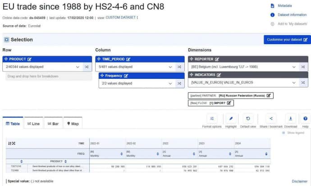Switch to the Line chart tab
Image resolution: width=311 pixels, height=186 pixels.
tap(33, 123)
